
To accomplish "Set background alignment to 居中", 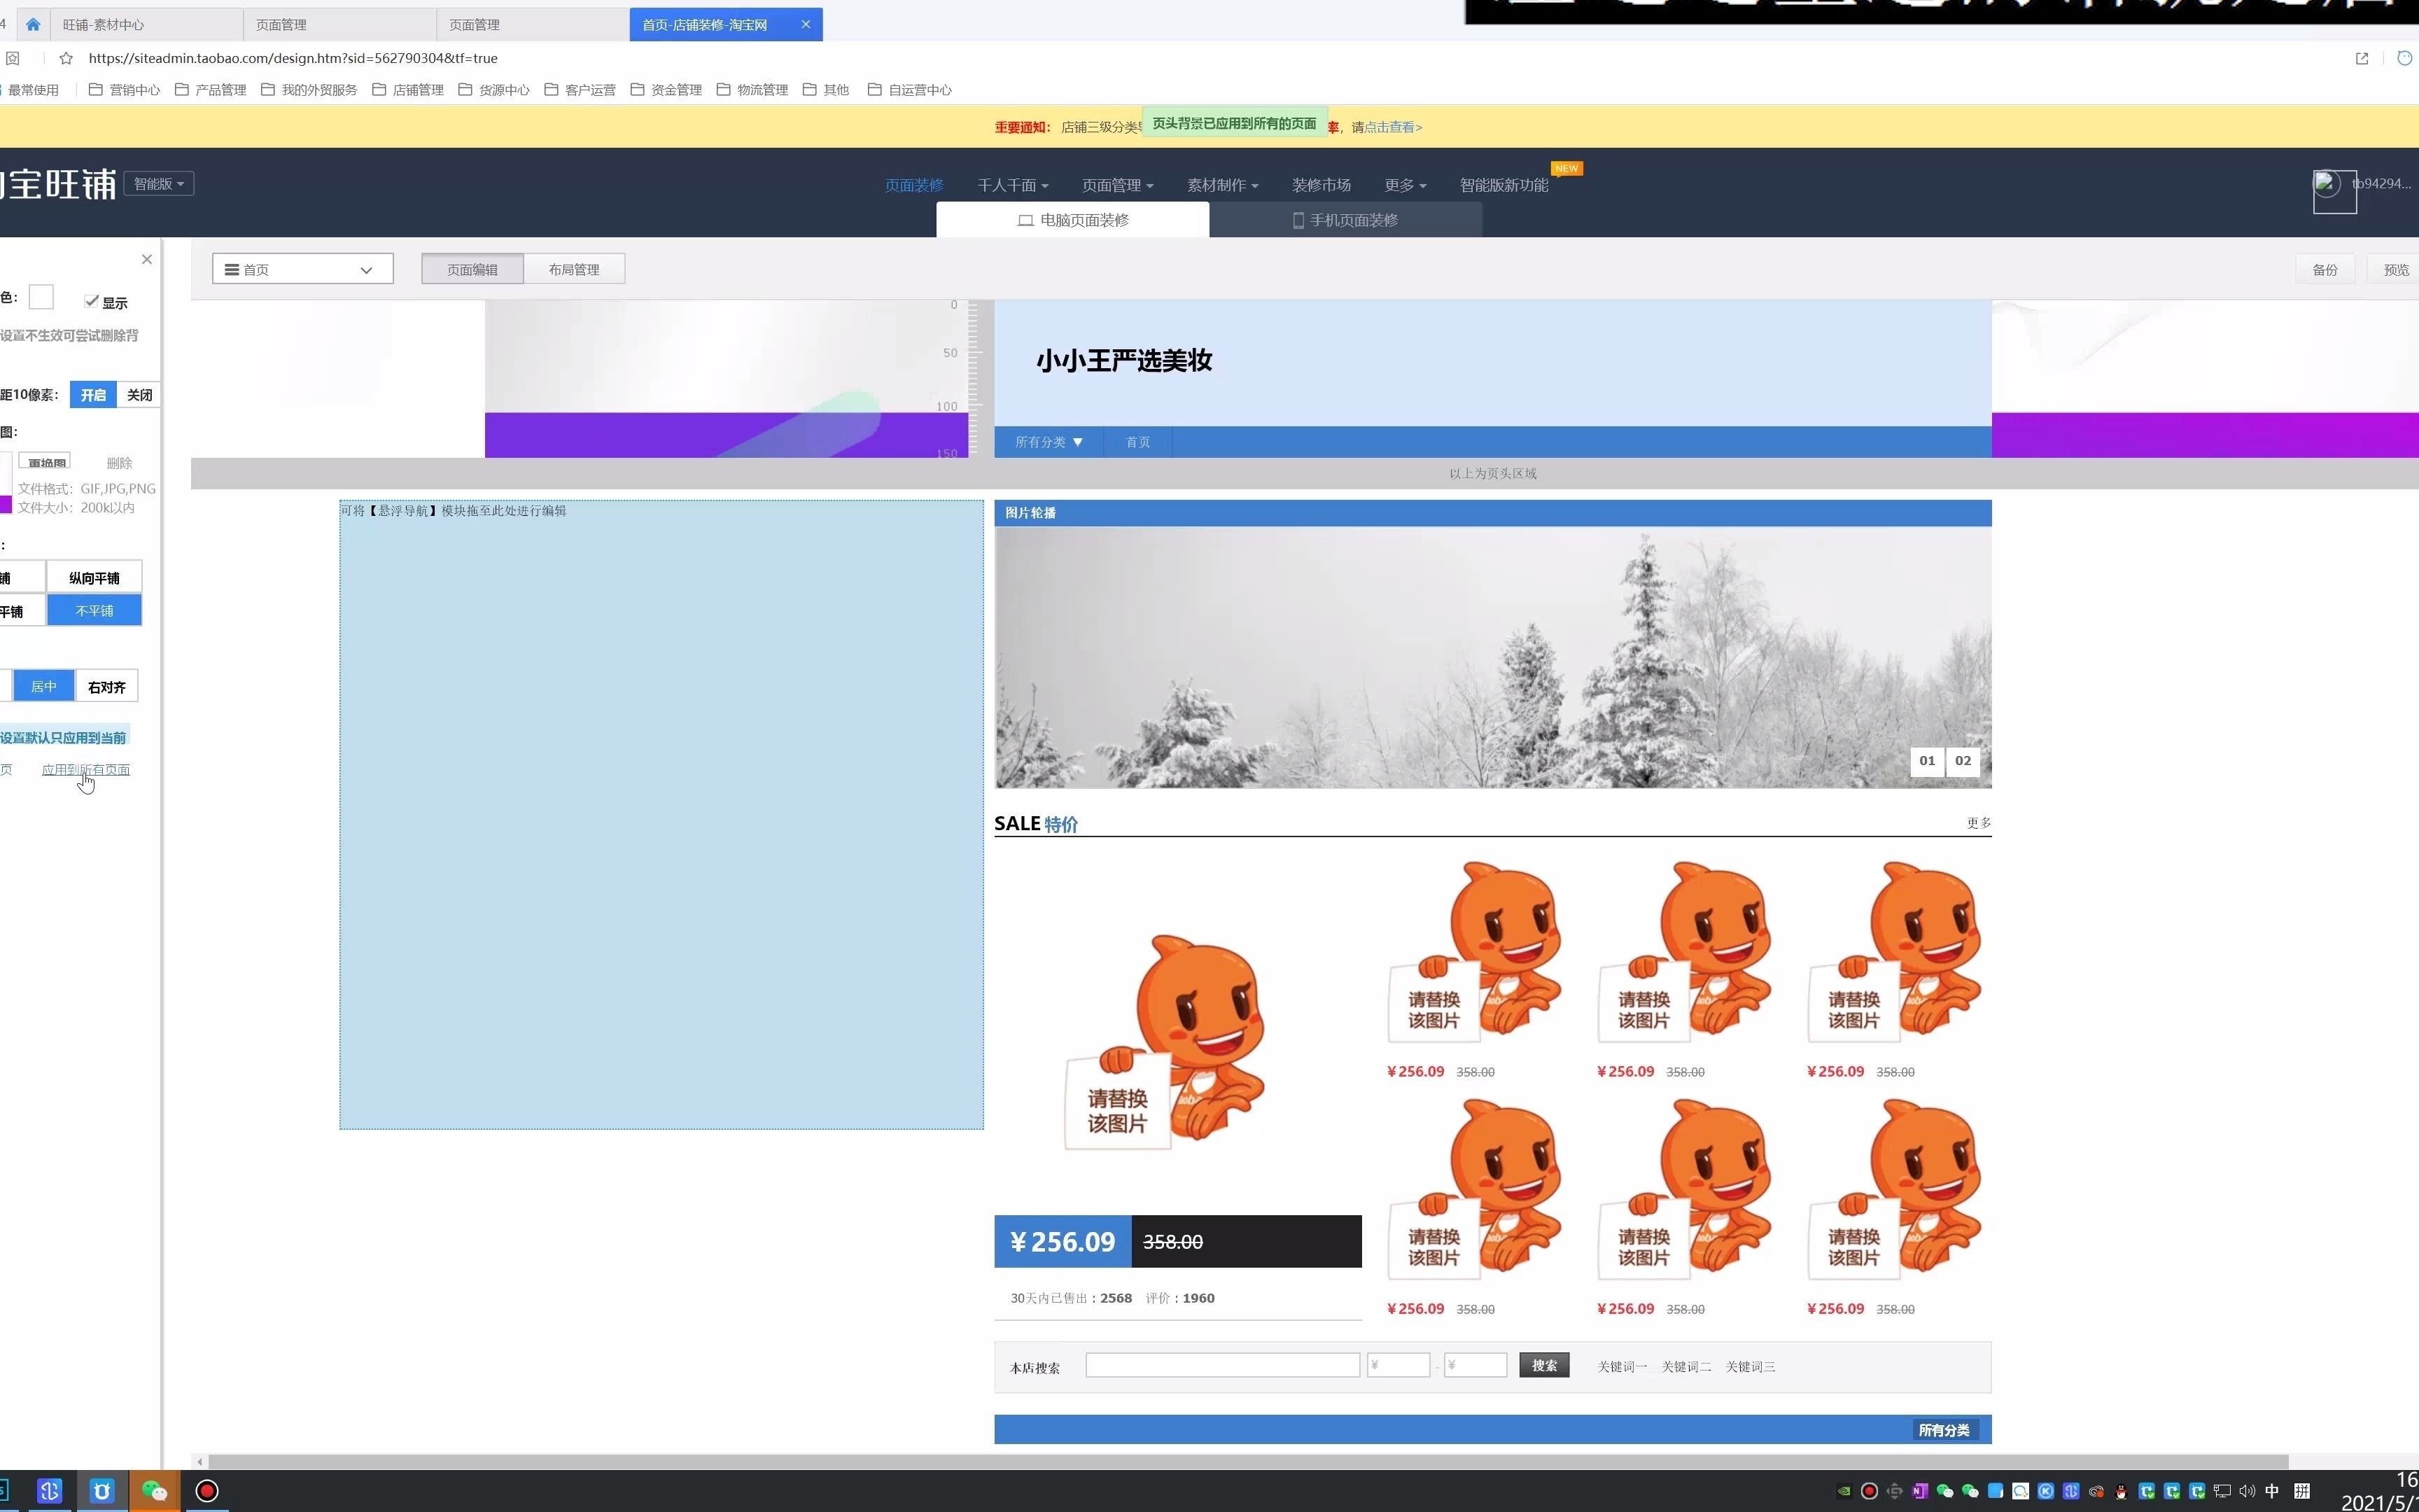I will click(x=43, y=686).
